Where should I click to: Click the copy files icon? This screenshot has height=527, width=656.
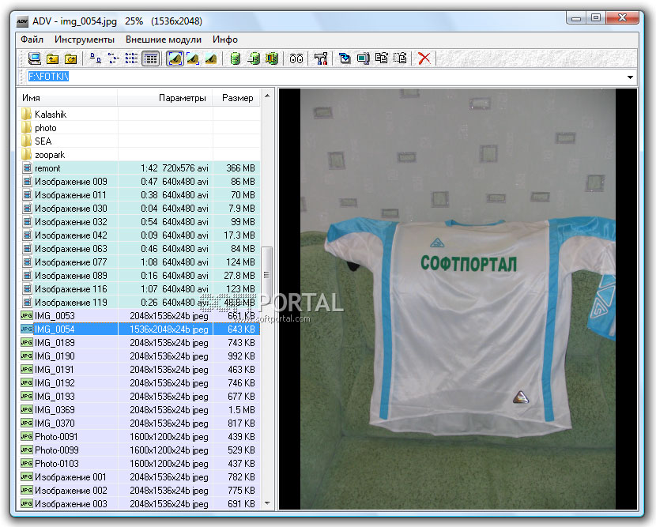coord(382,58)
